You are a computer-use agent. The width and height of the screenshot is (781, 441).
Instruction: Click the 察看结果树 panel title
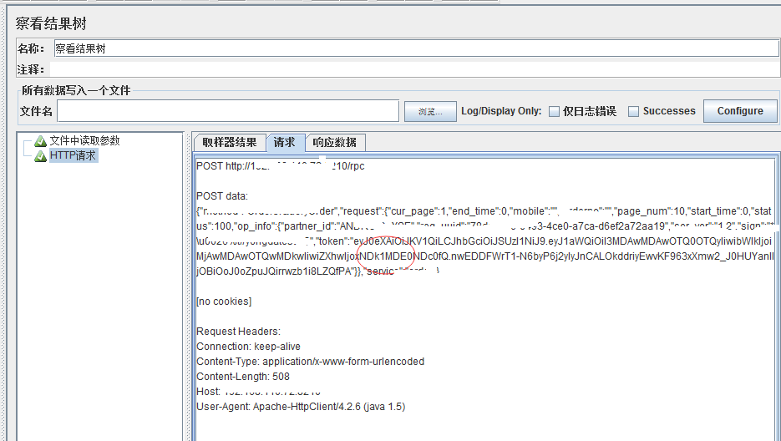point(51,23)
